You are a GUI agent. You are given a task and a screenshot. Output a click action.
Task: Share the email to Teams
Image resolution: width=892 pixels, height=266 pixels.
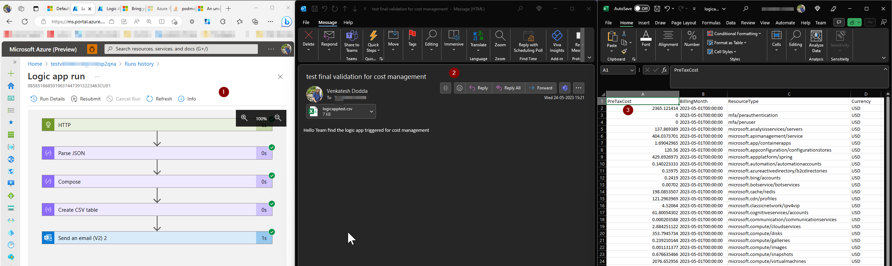[352, 41]
